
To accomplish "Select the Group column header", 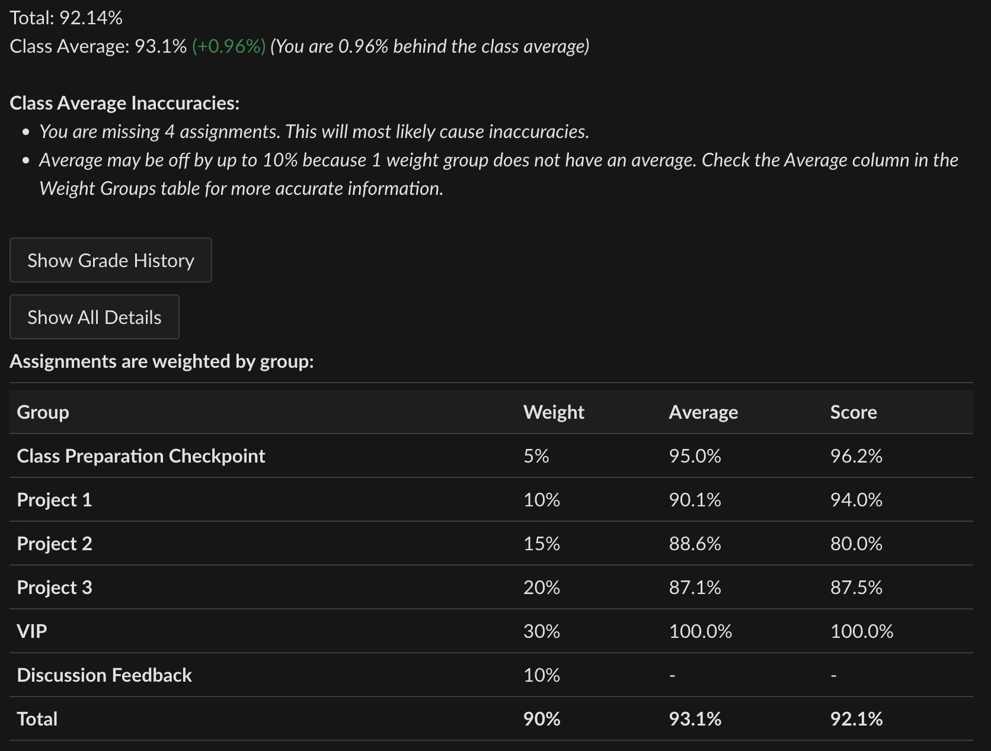I will (x=43, y=412).
